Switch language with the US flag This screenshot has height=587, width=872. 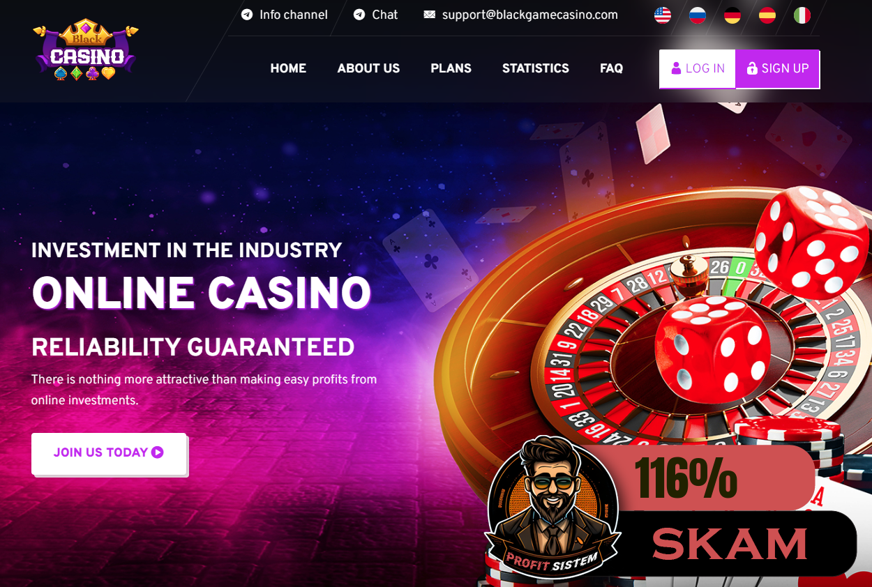663,15
